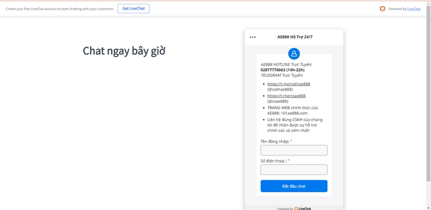Click the Get LiveChat button
Screen dimensions: 431x210
[134, 9]
